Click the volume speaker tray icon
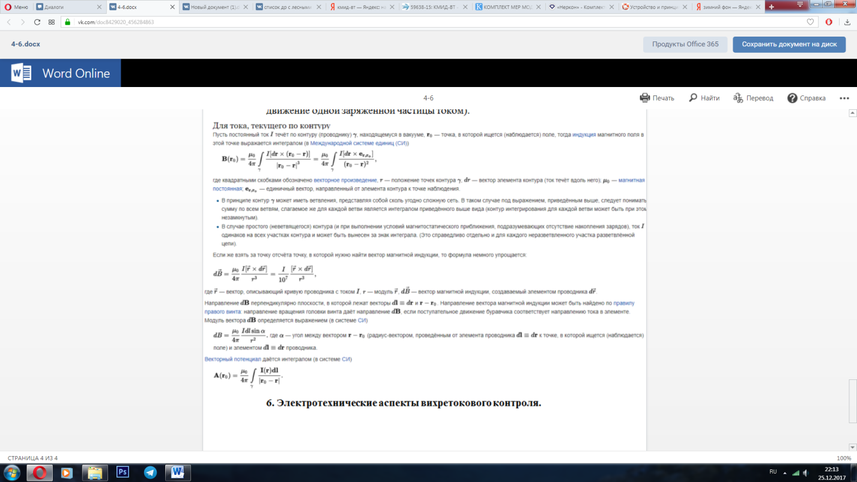This screenshot has width=857, height=482. 805,472
